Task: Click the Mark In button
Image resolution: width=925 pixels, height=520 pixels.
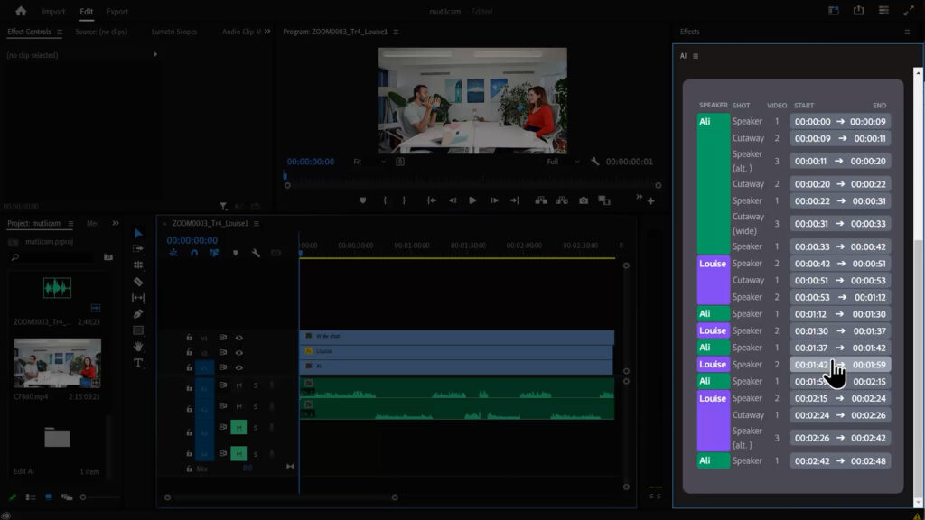Action: coord(386,200)
